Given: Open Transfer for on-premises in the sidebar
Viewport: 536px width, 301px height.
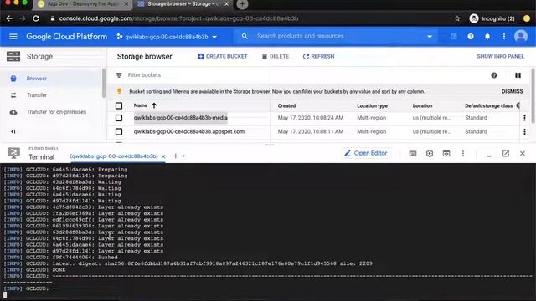Looking at the screenshot, I should click(56, 111).
